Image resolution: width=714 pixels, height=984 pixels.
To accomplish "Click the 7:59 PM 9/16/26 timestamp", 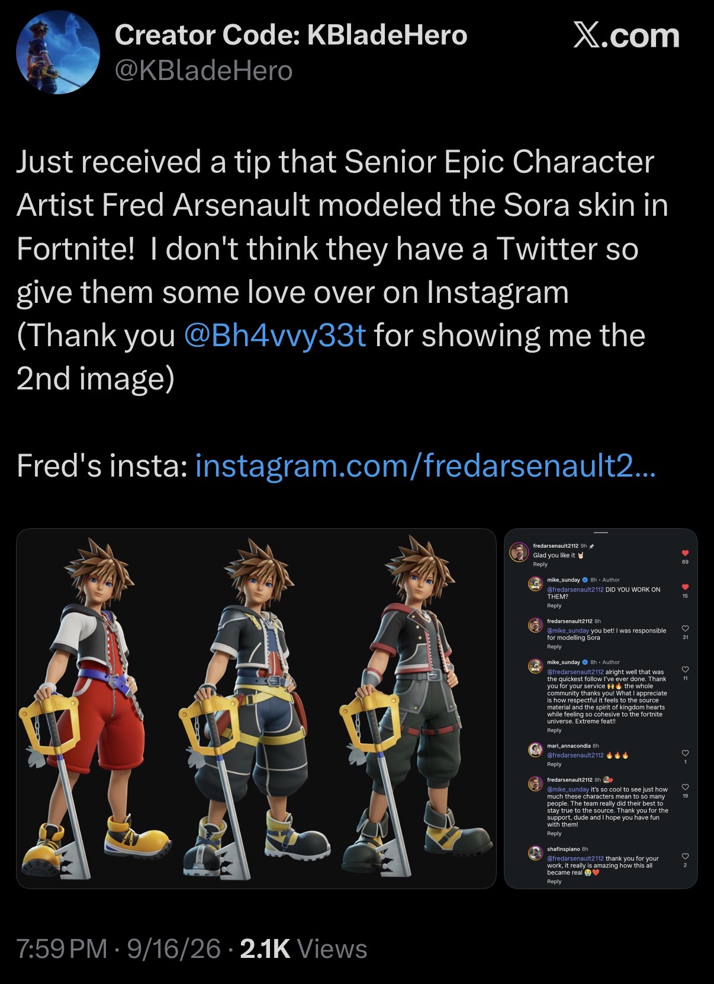I will pyautogui.click(x=118, y=949).
